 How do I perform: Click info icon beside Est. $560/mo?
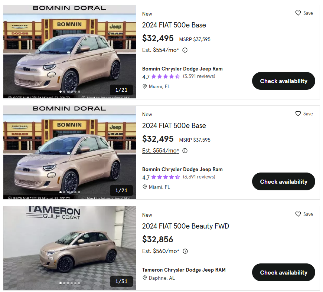pos(185,251)
